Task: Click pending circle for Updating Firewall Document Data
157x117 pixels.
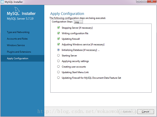Action: click(x=58, y=78)
